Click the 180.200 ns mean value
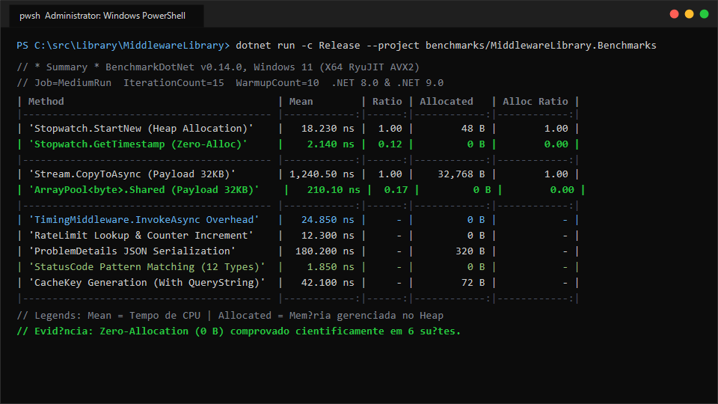Screen dimensions: 718x404 pyautogui.click(x=325, y=251)
